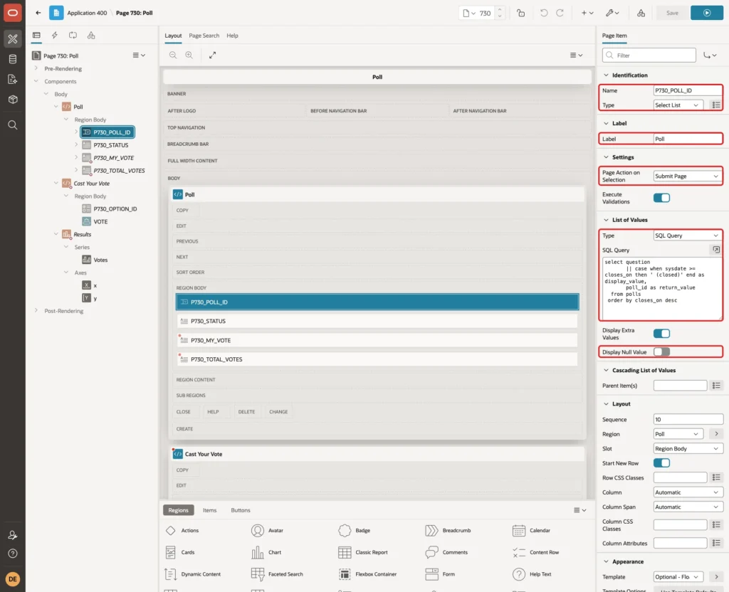Expand the Pre-Rendering tree node
Image resolution: width=729 pixels, height=592 pixels.
click(36, 68)
